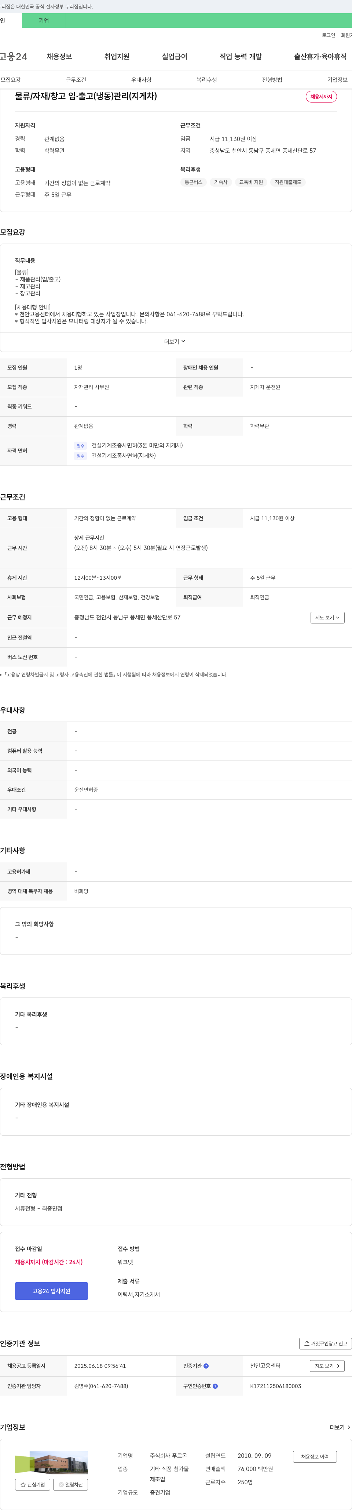Screen dimensions: 352x1510
Task: Click the 76,000 백만원 annual sales value
Action: tap(255, 1469)
